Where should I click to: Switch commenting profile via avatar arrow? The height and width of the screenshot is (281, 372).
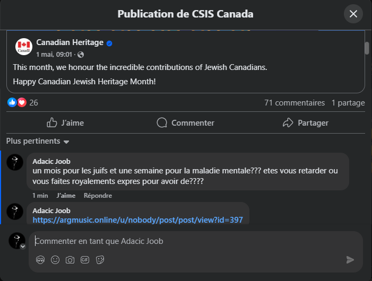(23, 247)
